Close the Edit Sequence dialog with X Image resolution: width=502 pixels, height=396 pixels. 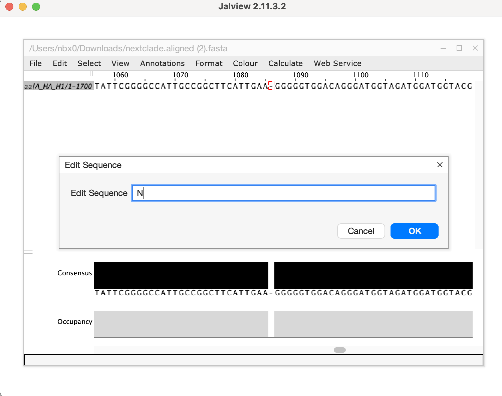coord(440,165)
